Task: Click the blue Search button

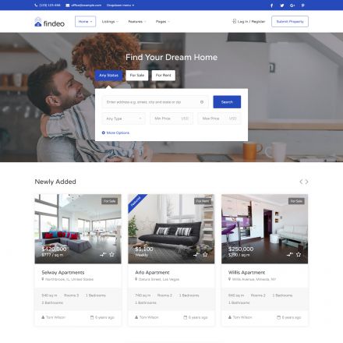Action: point(227,102)
